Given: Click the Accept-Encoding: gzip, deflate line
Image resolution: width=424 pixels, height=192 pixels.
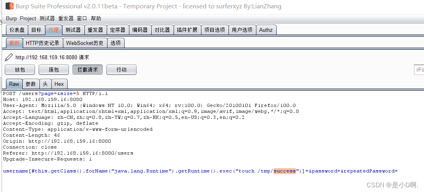Looking at the screenshot, I should pyautogui.click(x=51, y=123).
